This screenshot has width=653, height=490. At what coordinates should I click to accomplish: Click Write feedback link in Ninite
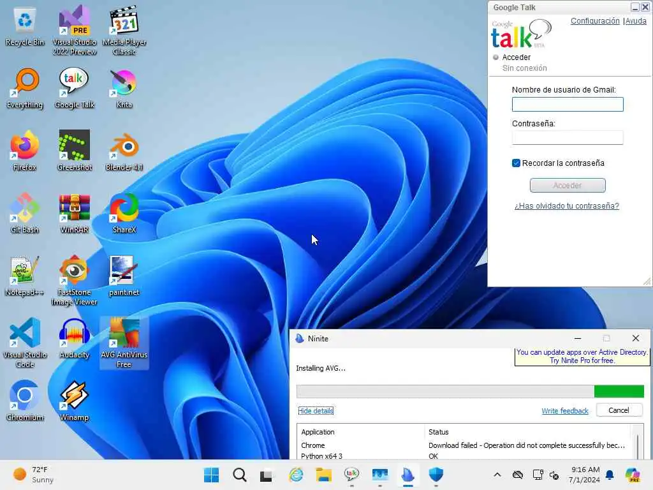565,411
